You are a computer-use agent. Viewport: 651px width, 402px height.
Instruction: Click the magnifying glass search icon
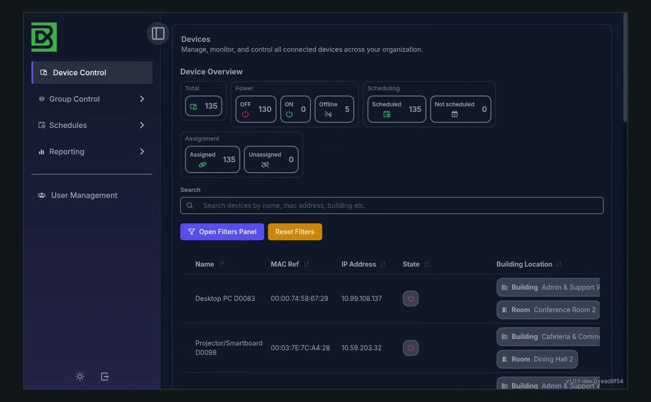click(190, 205)
